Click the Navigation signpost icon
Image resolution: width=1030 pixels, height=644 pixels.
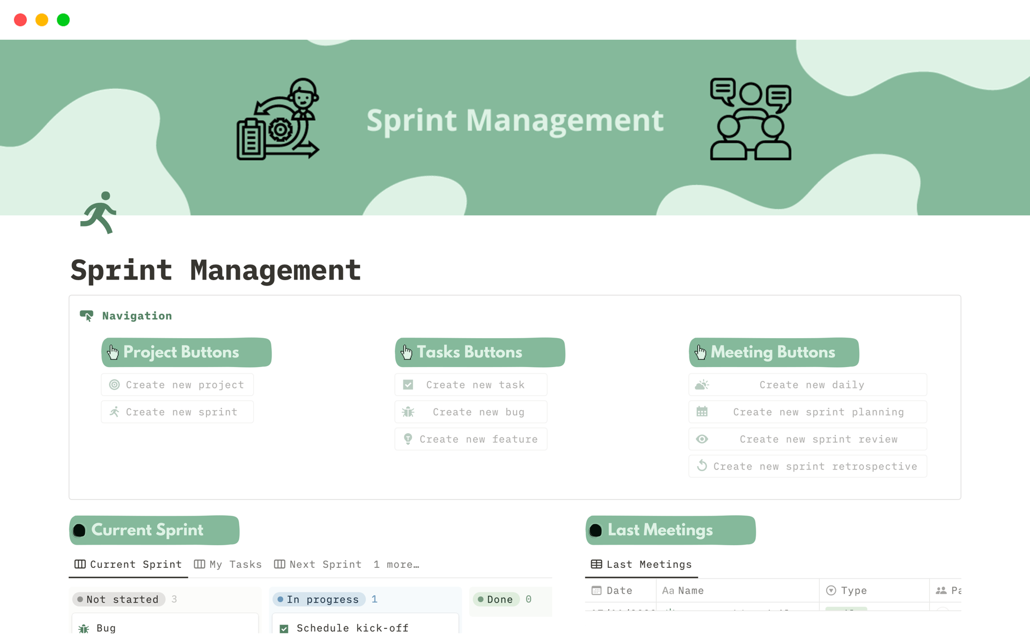coord(86,316)
